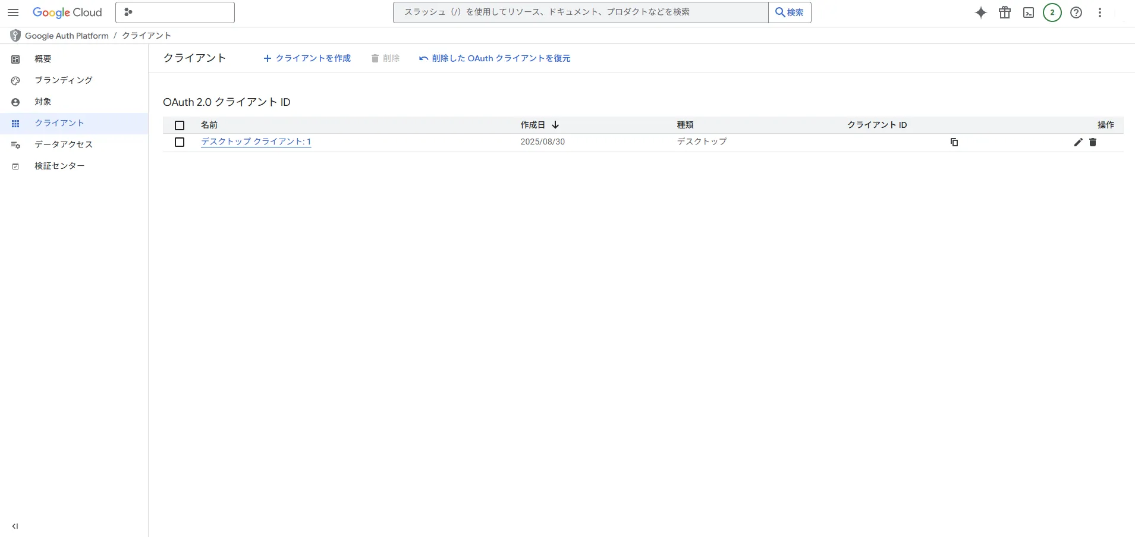1135x537 pixels.
Task: Open Gemini AI sparkle assistant
Action: (x=981, y=12)
